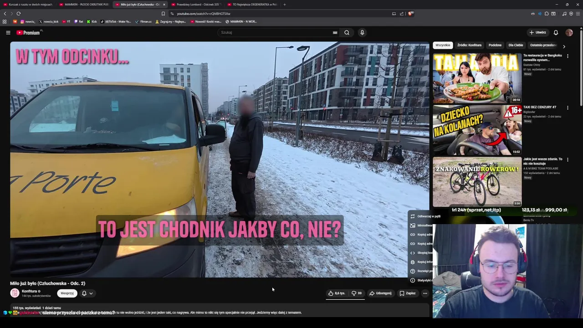Switch to MAMMON - PŁOCKI OKRUTNIK tab

(x=84, y=5)
